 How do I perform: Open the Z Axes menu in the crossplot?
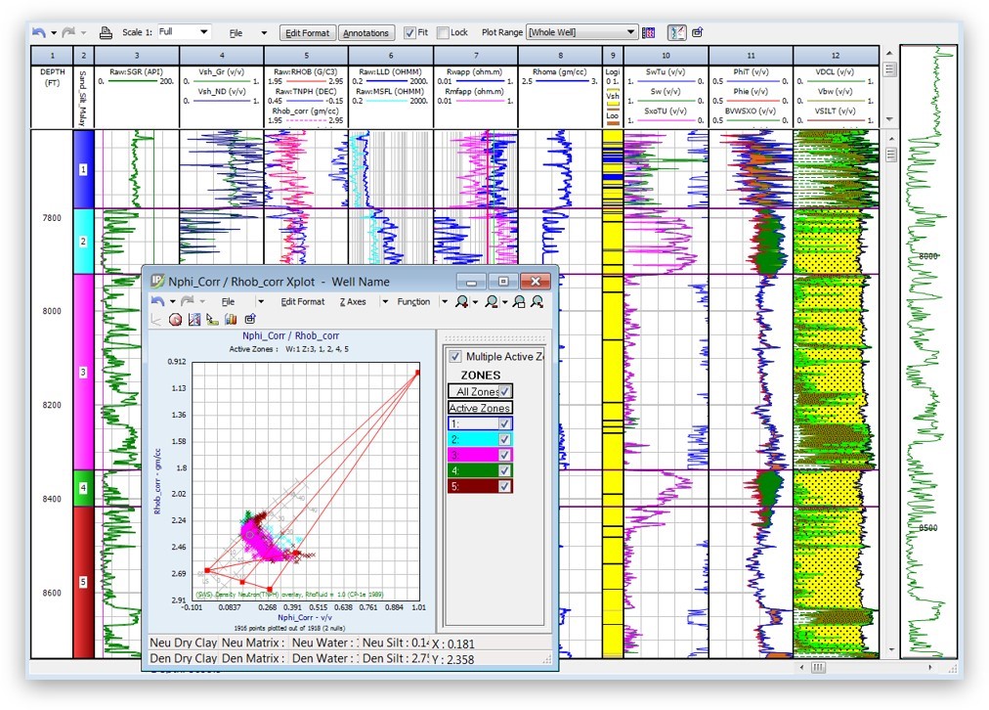click(x=353, y=301)
